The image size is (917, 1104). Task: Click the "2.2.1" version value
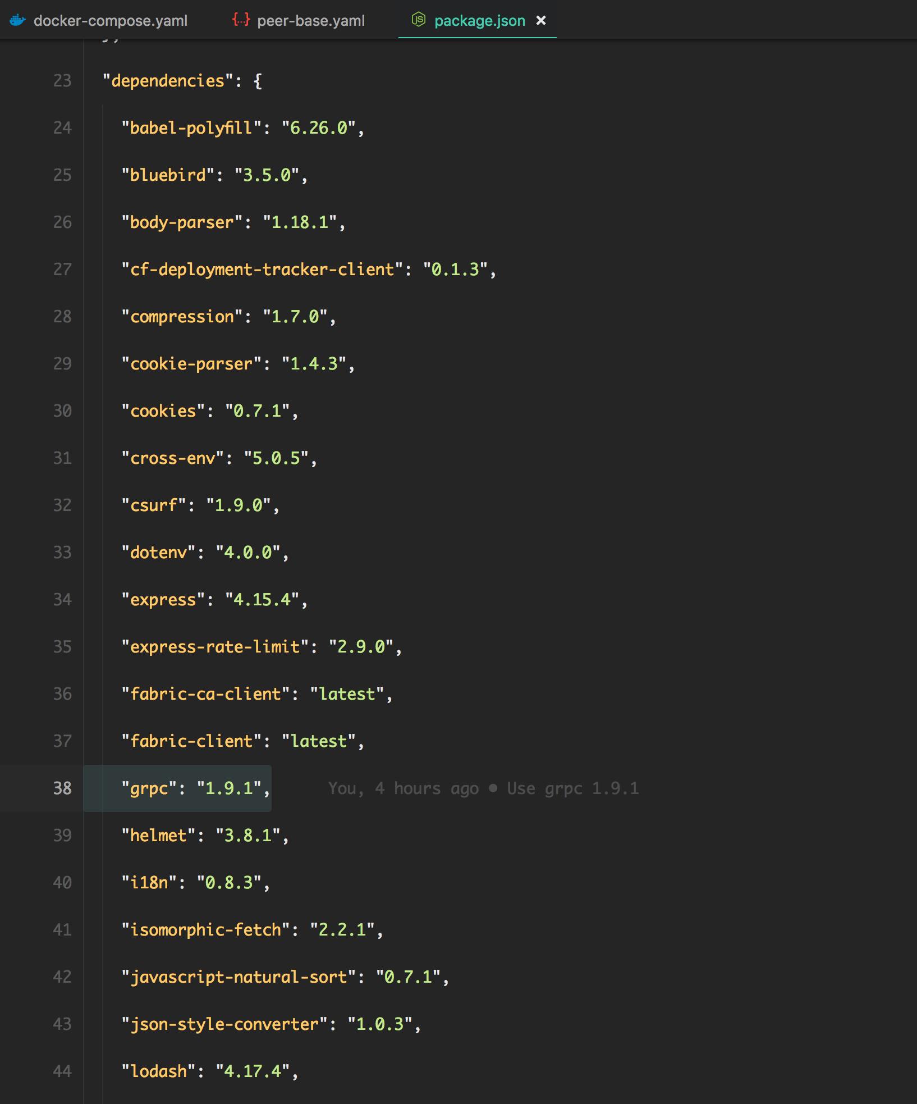[x=343, y=930]
